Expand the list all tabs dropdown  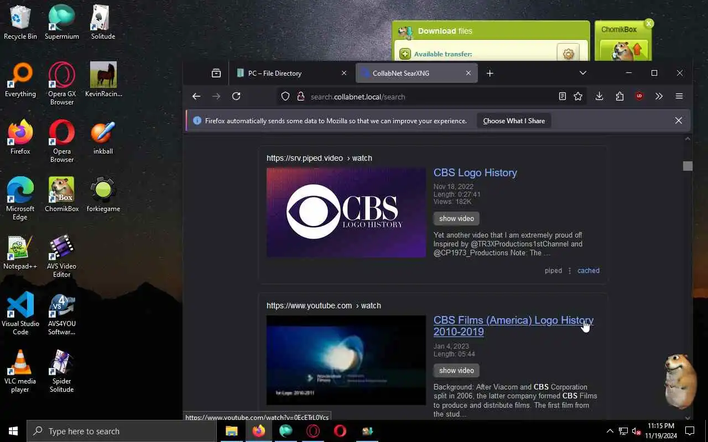[583, 73]
